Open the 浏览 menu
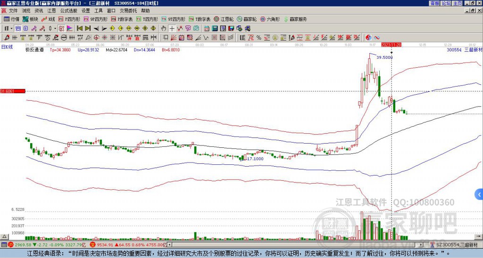The image size is (483, 258). pyautogui.click(x=26, y=11)
